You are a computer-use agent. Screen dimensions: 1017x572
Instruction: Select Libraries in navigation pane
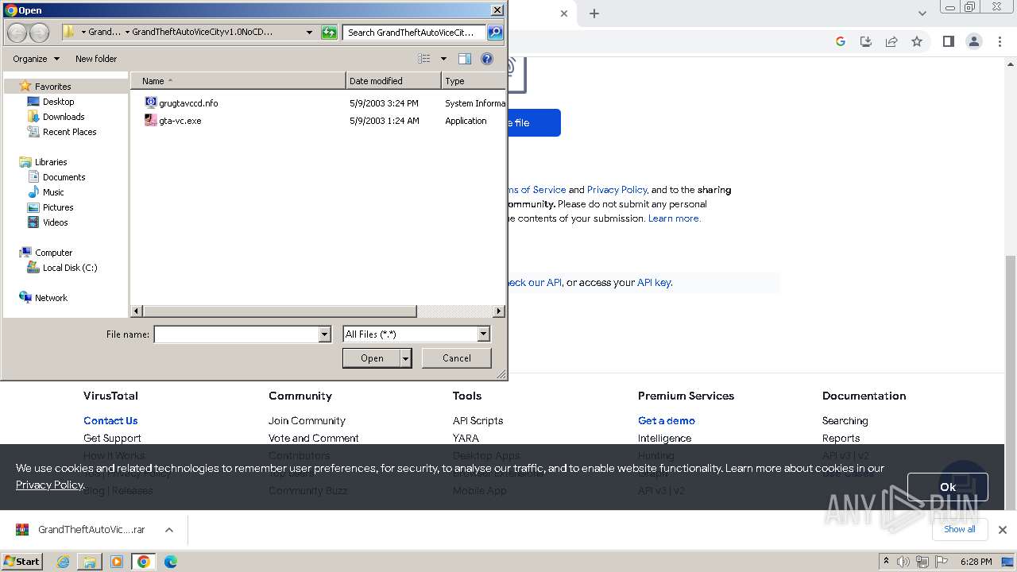click(x=51, y=162)
